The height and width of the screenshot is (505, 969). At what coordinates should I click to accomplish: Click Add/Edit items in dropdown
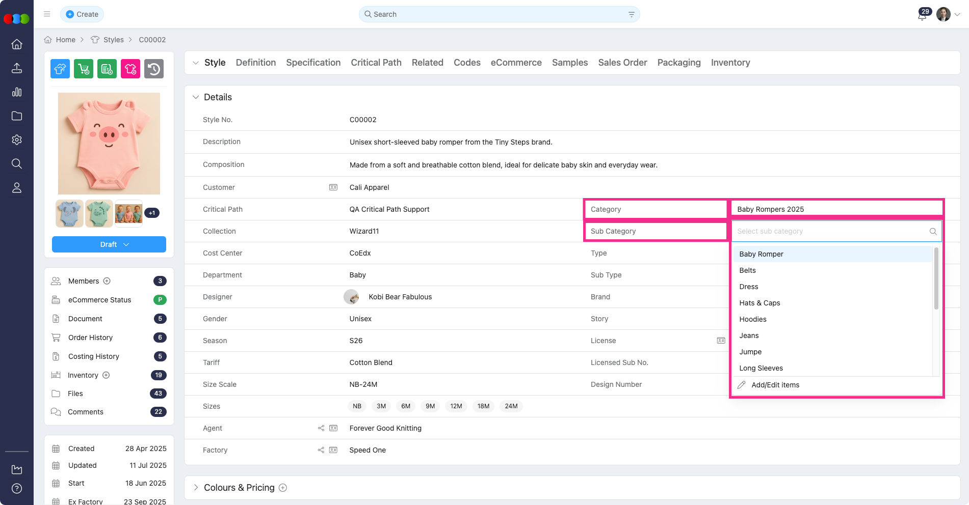click(775, 385)
